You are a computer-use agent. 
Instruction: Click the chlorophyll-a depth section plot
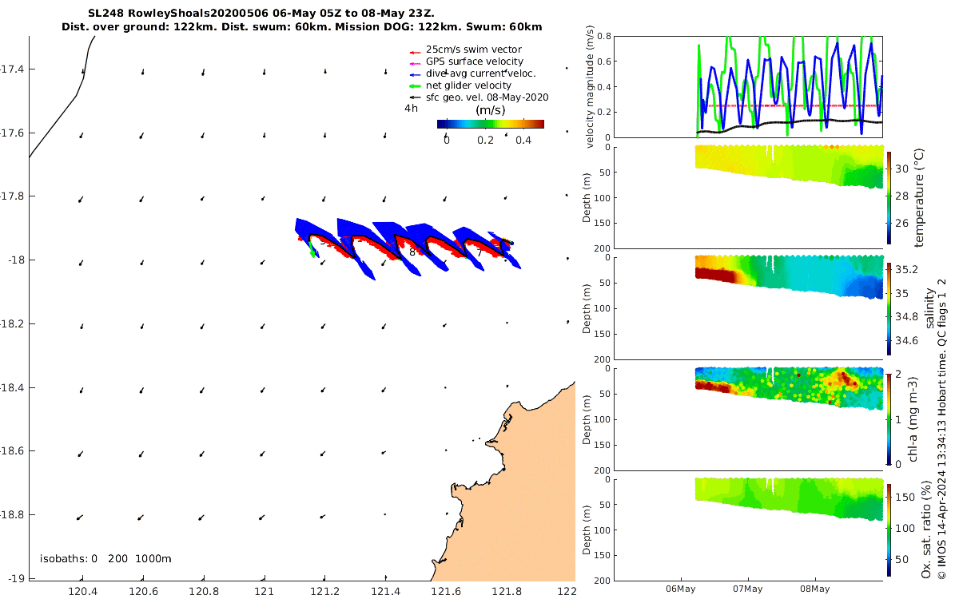[x=750, y=419]
